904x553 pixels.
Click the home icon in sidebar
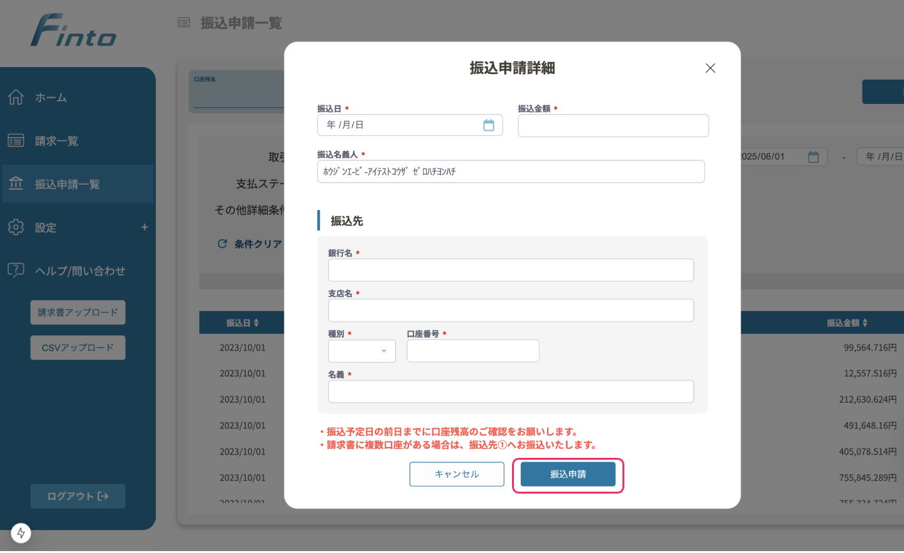pyautogui.click(x=16, y=97)
